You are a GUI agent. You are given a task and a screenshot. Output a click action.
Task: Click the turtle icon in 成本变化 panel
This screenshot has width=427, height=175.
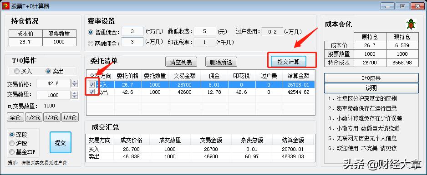411,24
